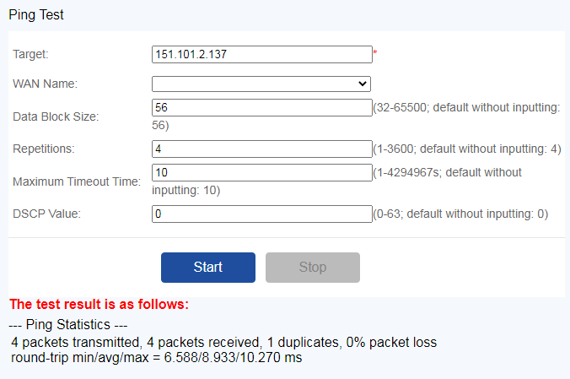This screenshot has width=570, height=379.
Task: Click the "Data Block Size:" label
Action: 56,116
